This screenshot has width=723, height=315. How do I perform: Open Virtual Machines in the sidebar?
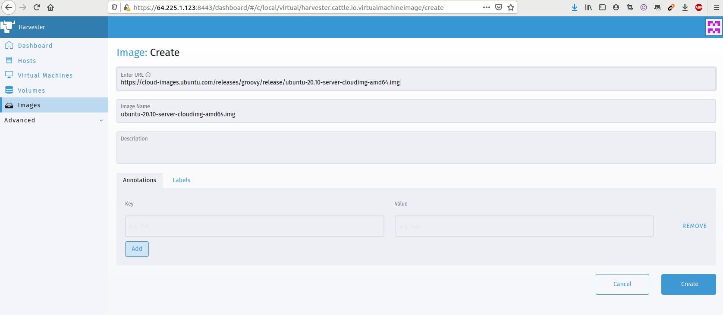click(45, 75)
